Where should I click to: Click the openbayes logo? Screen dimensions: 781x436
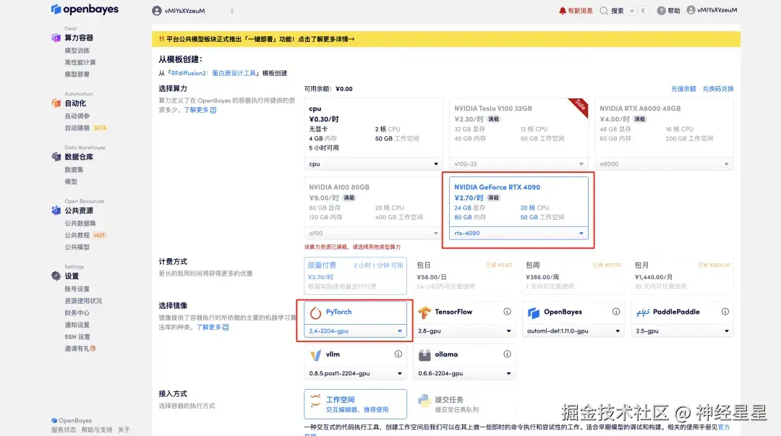[85, 9]
